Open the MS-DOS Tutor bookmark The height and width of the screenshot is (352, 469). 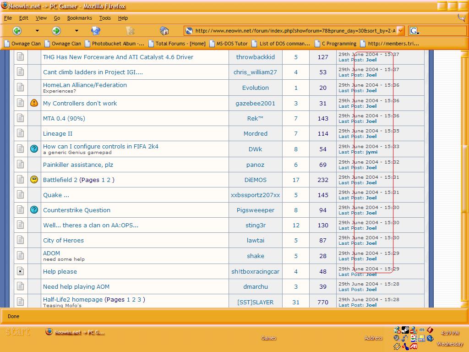coord(232,44)
